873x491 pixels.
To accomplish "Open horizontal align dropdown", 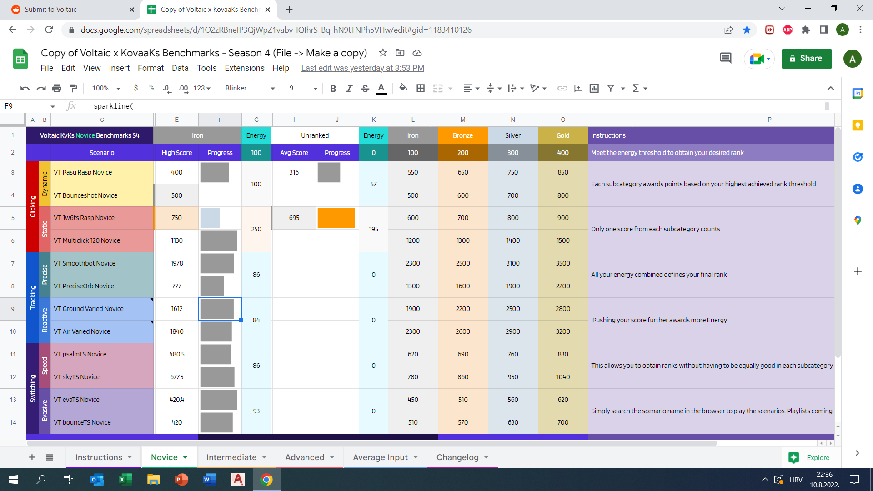I will click(472, 88).
